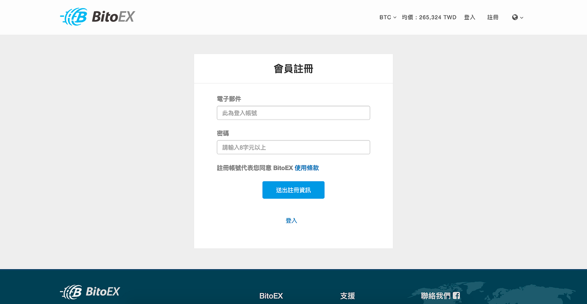Open the globe language selector
The width and height of the screenshot is (587, 304).
[518, 17]
